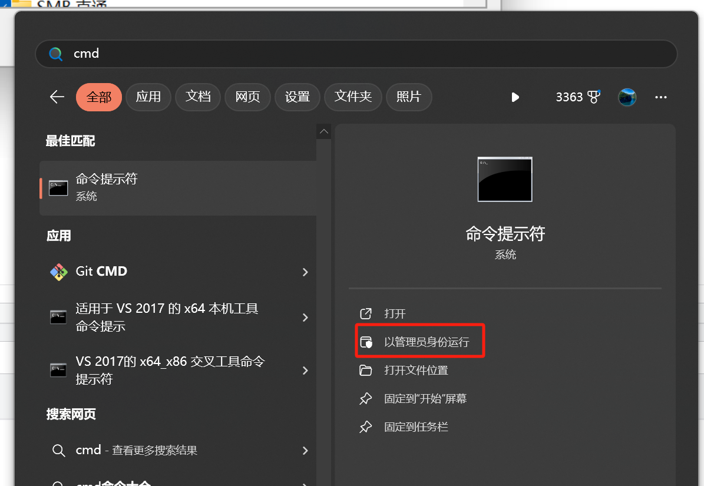Open the user profile avatar
Viewport: 704px width, 486px height.
click(x=627, y=97)
